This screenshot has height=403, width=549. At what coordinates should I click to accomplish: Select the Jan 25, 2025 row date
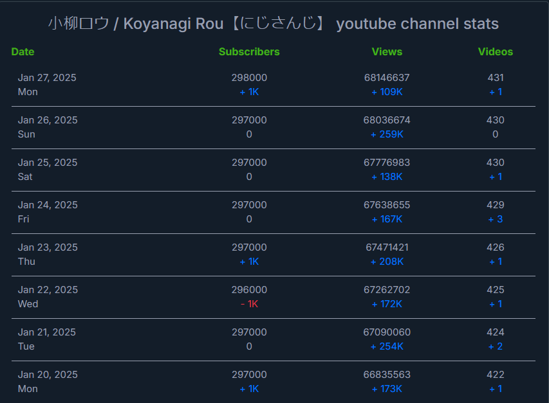click(48, 163)
